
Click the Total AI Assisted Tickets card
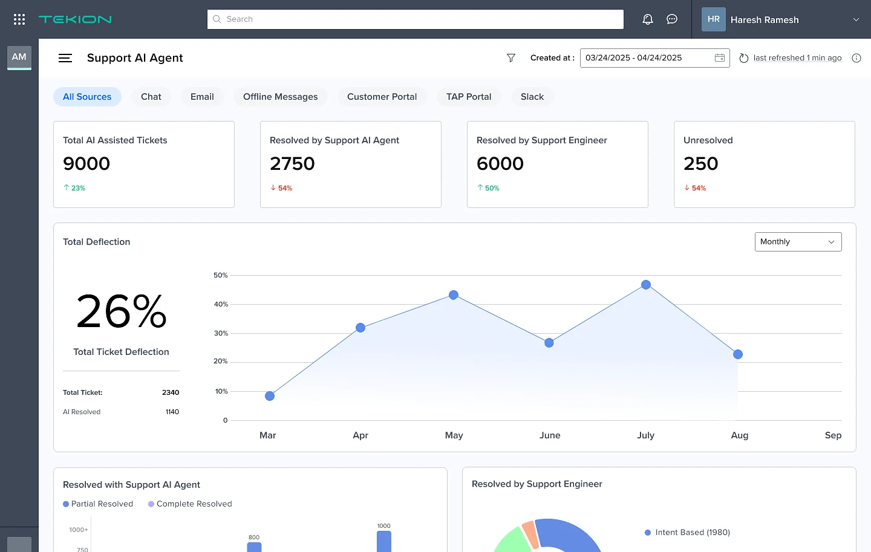144,164
